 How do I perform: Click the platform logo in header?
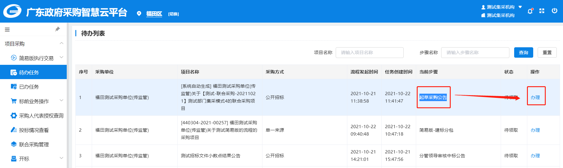pyautogui.click(x=13, y=11)
